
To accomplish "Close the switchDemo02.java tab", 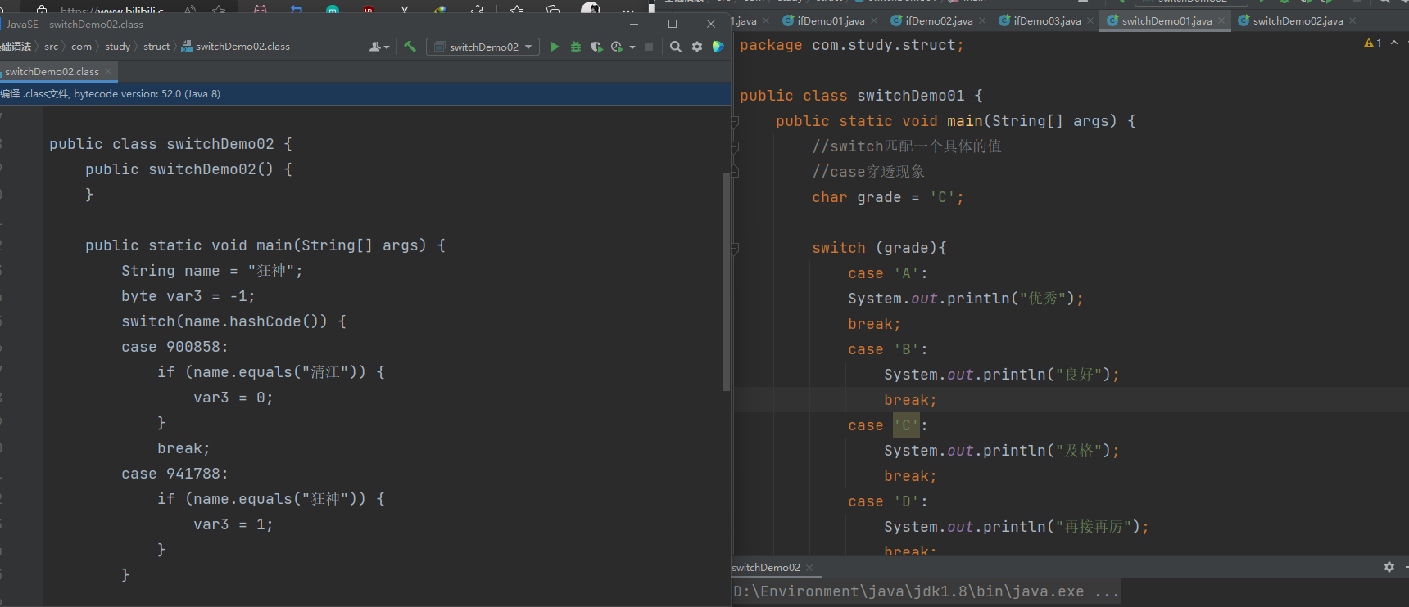I will (1352, 20).
